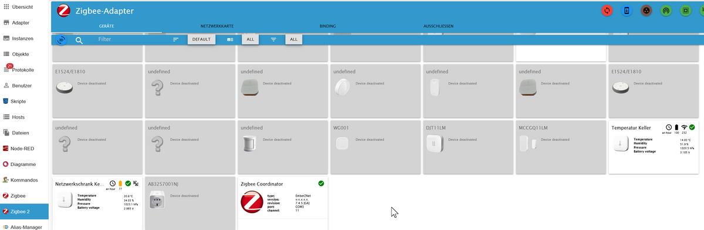Click Netzwerkschrank orange battery icon

120,184
